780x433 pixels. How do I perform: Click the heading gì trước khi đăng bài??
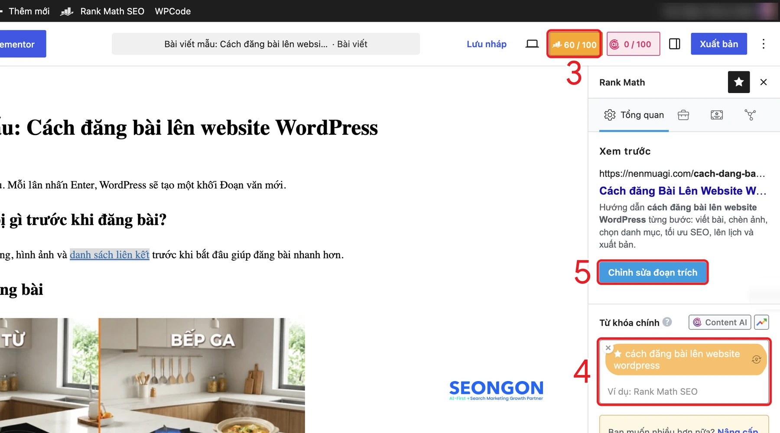83,220
